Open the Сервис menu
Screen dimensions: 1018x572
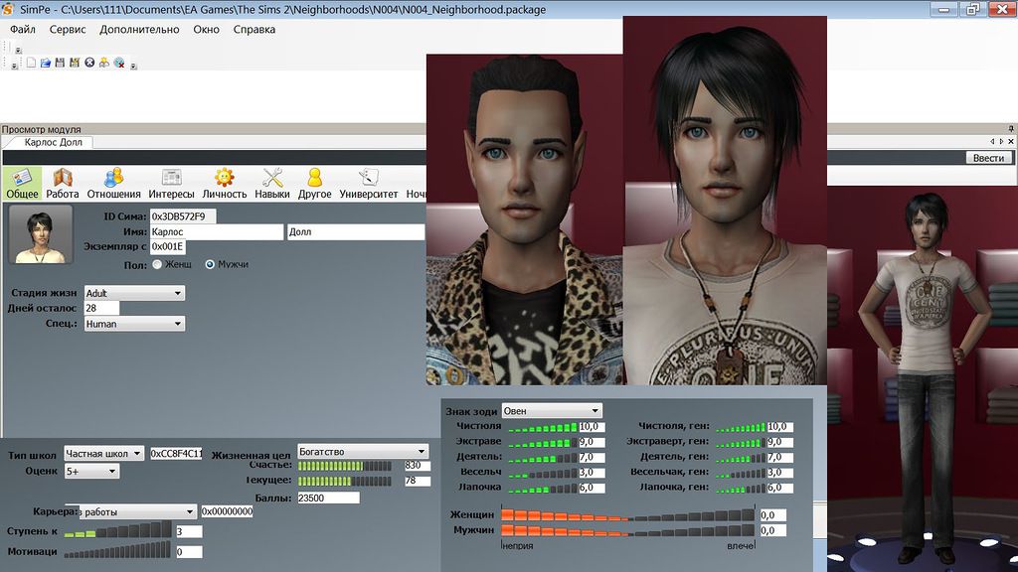pos(68,29)
